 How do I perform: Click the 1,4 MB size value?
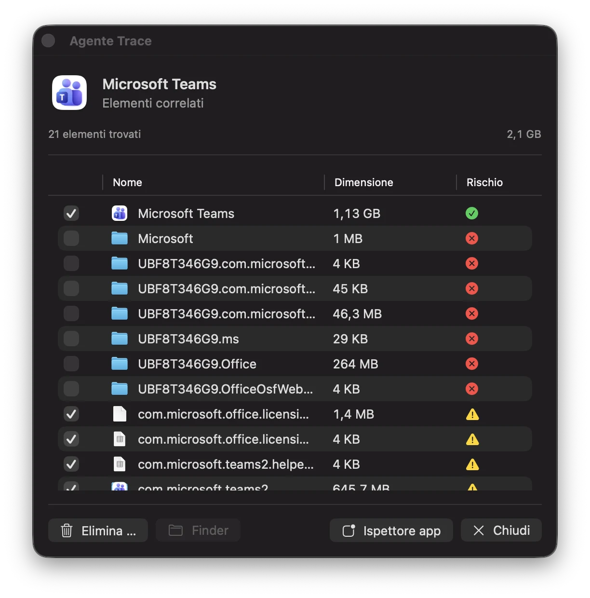(x=354, y=414)
